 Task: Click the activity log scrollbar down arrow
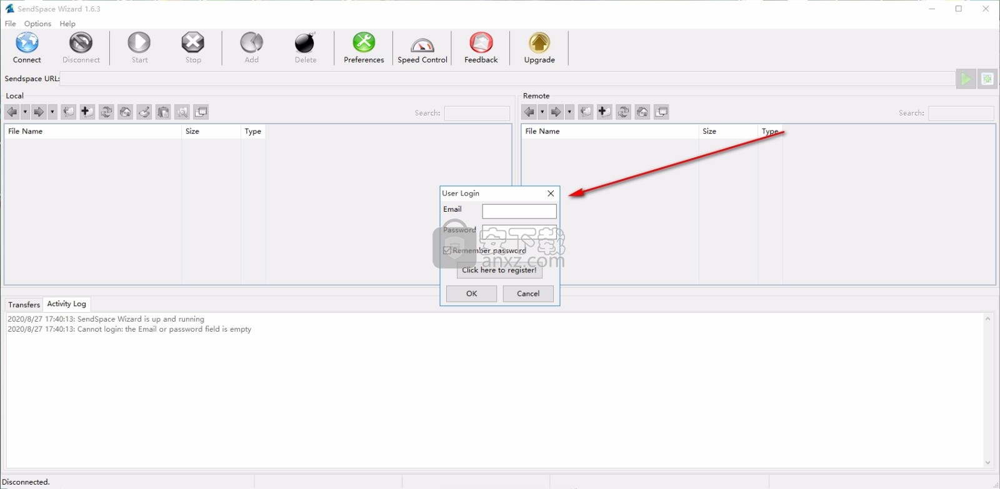988,463
